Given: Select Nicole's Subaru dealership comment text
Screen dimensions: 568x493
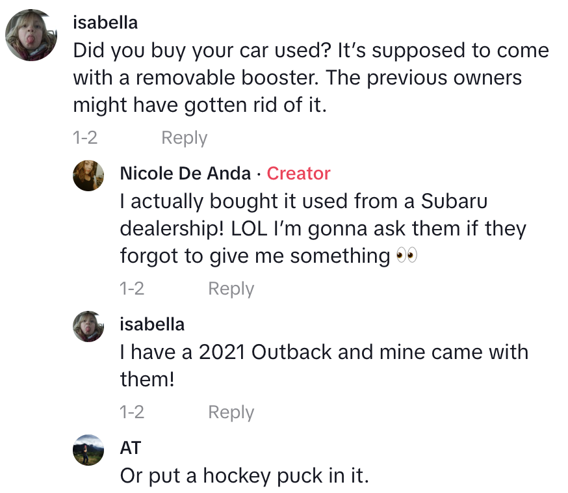Looking at the screenshot, I should tap(323, 228).
